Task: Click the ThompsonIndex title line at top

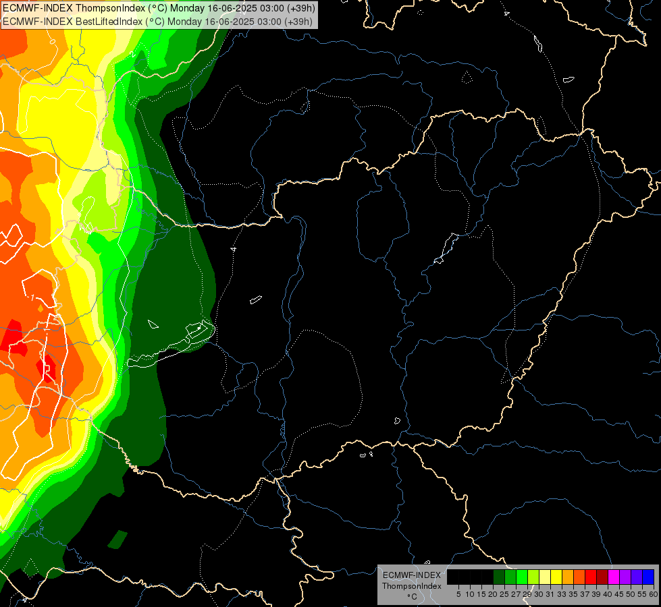Action: pos(159,8)
